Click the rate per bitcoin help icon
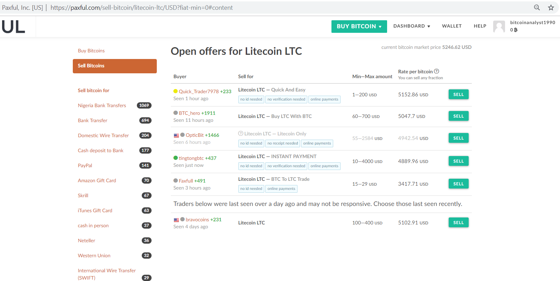 436,71
